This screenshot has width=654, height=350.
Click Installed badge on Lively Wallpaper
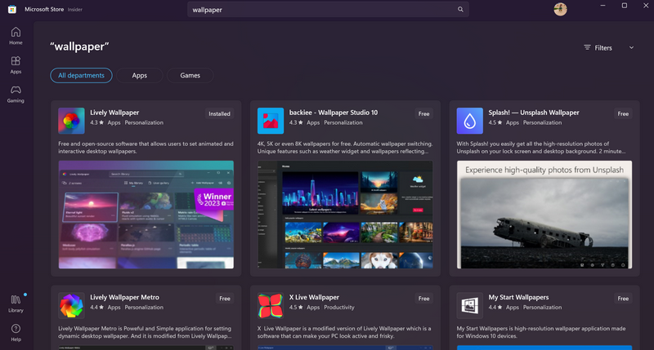[x=219, y=114]
